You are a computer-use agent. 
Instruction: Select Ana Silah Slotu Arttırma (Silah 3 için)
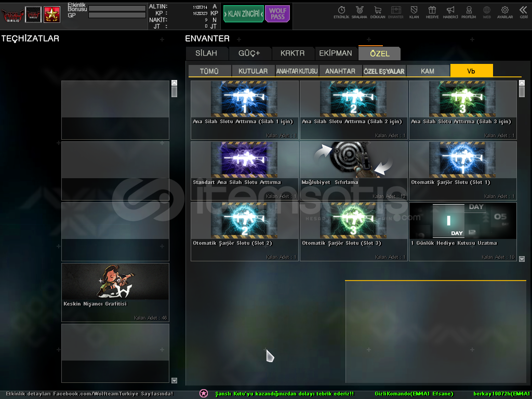pyautogui.click(x=463, y=110)
